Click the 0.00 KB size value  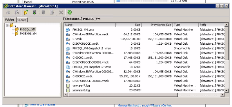[136, 44]
